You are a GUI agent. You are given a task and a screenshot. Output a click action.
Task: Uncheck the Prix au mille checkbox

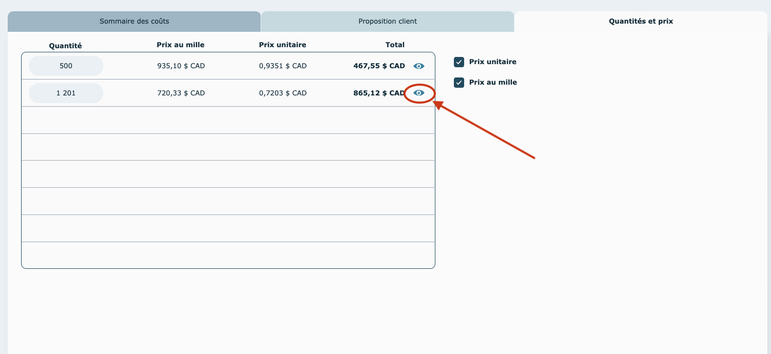tap(459, 83)
